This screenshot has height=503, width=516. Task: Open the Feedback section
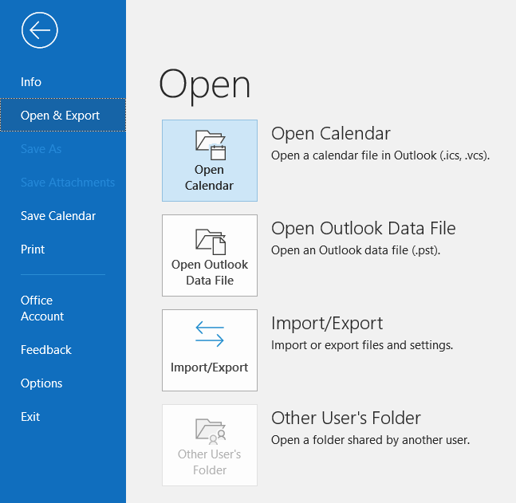coord(46,350)
